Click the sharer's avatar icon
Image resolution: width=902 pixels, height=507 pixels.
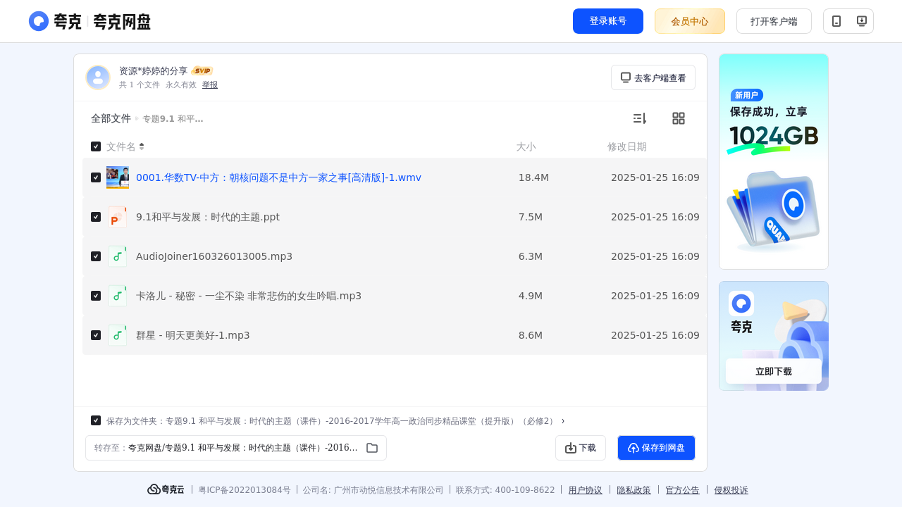[98, 77]
